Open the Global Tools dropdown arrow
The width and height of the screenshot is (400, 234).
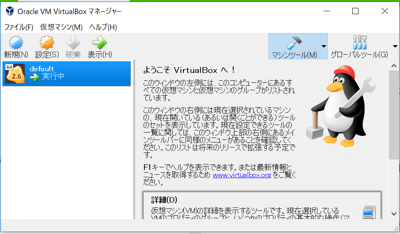(395, 46)
